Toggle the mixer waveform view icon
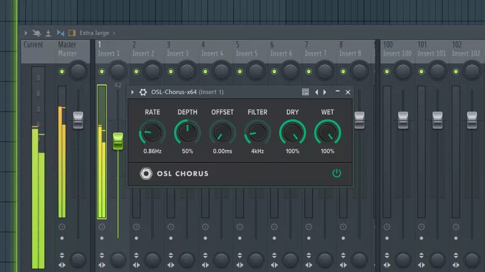Viewport: 485px width, 272px height. [x=60, y=33]
